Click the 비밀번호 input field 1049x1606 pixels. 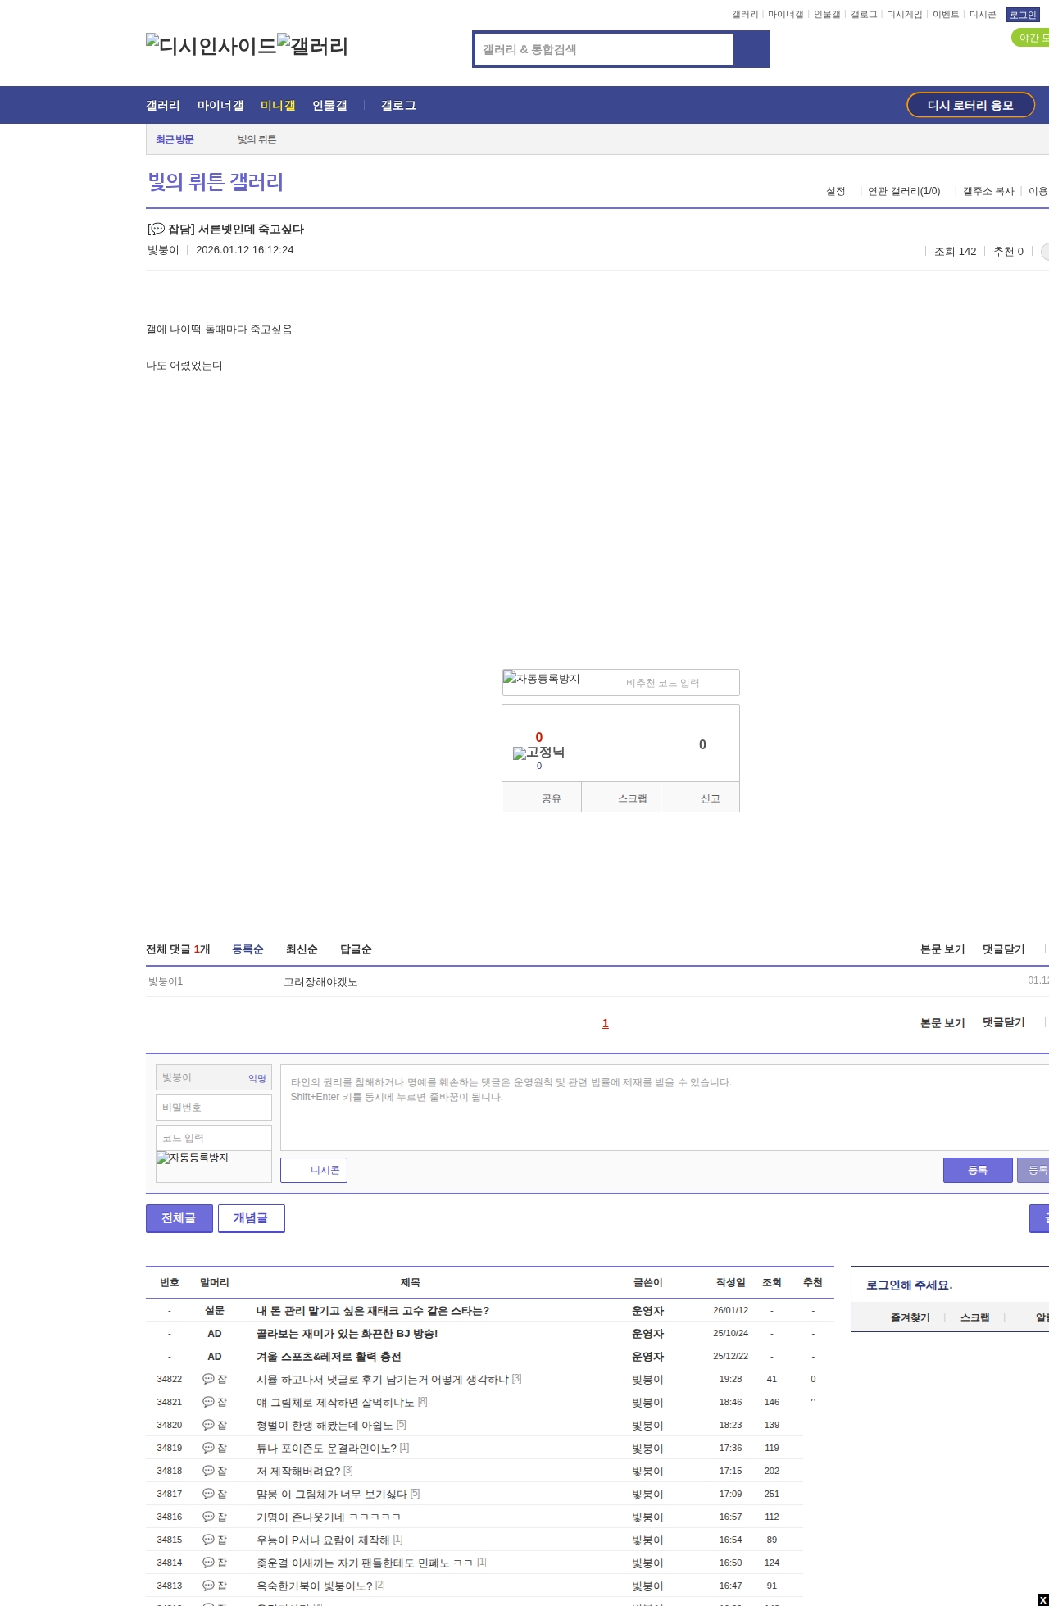point(214,1108)
